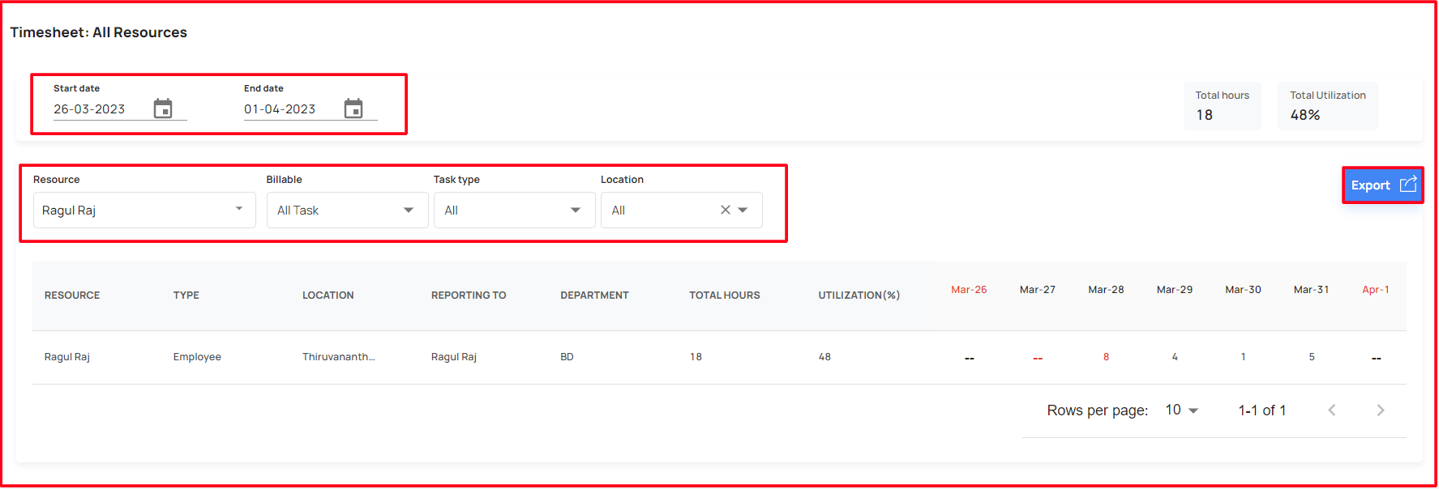
Task: Click the TYPE column header
Action: [x=186, y=296]
